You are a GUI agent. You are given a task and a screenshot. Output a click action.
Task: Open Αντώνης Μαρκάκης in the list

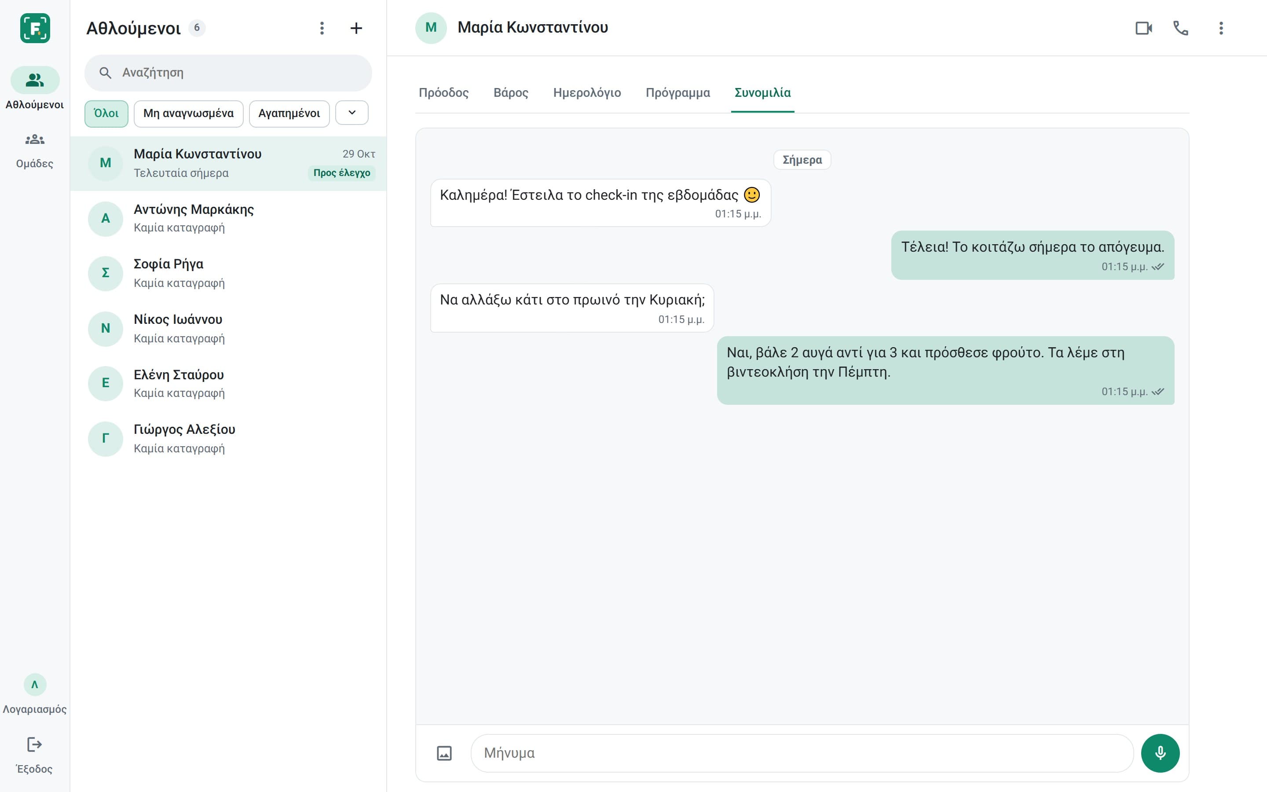tap(228, 218)
